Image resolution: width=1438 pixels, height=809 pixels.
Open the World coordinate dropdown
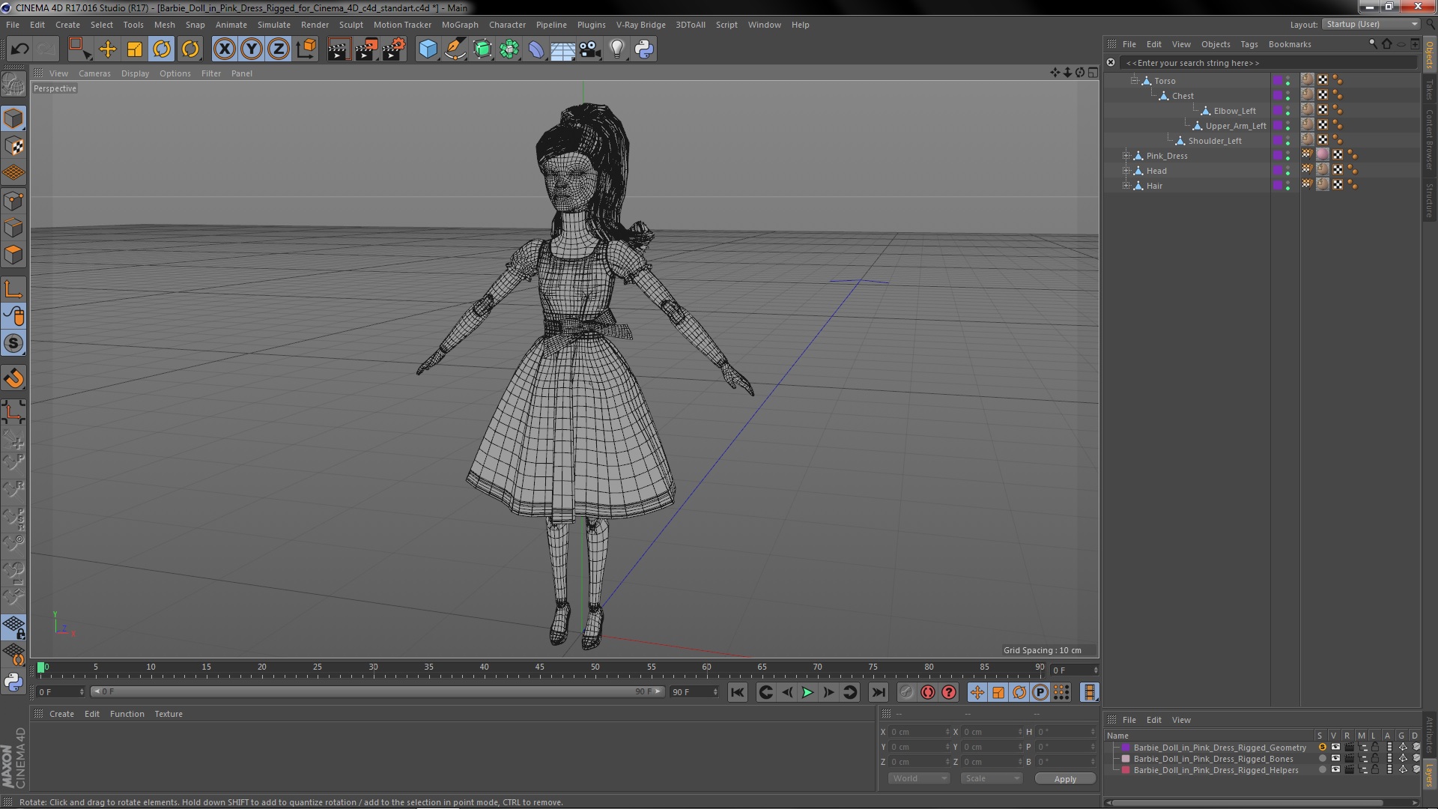pyautogui.click(x=918, y=778)
